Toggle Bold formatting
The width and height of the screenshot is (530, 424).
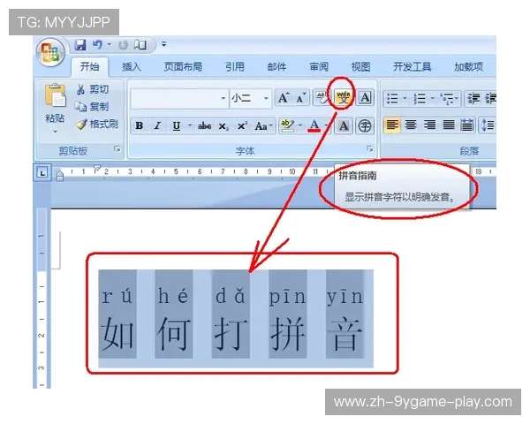139,125
